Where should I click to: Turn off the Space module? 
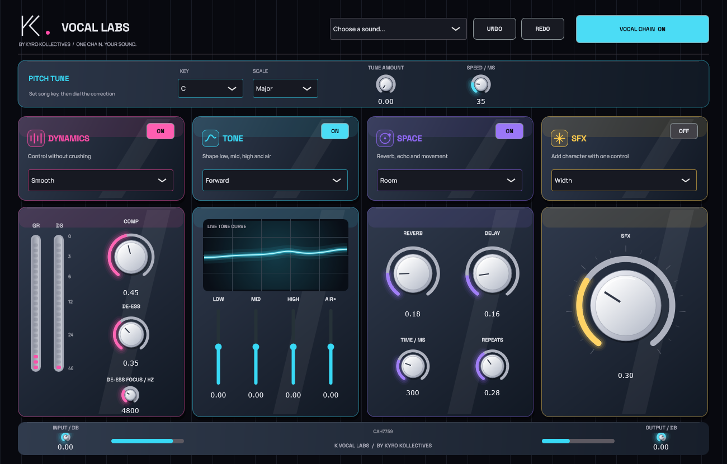[509, 131]
